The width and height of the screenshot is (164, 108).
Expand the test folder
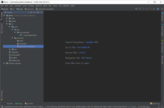[x=10, y=49]
